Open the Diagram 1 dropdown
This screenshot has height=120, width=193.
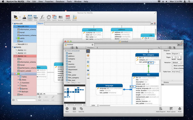click(x=92, y=48)
